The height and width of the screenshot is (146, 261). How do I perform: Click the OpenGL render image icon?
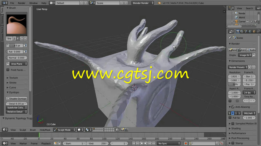tap(123, 130)
